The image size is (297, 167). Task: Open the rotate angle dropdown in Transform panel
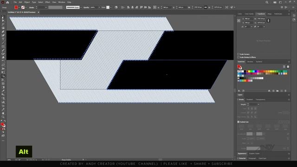pyautogui.click(x=252, y=27)
